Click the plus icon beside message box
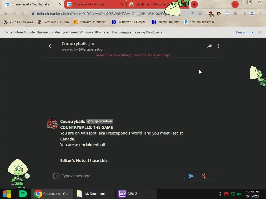The width and height of the screenshot is (266, 199). click(x=56, y=176)
